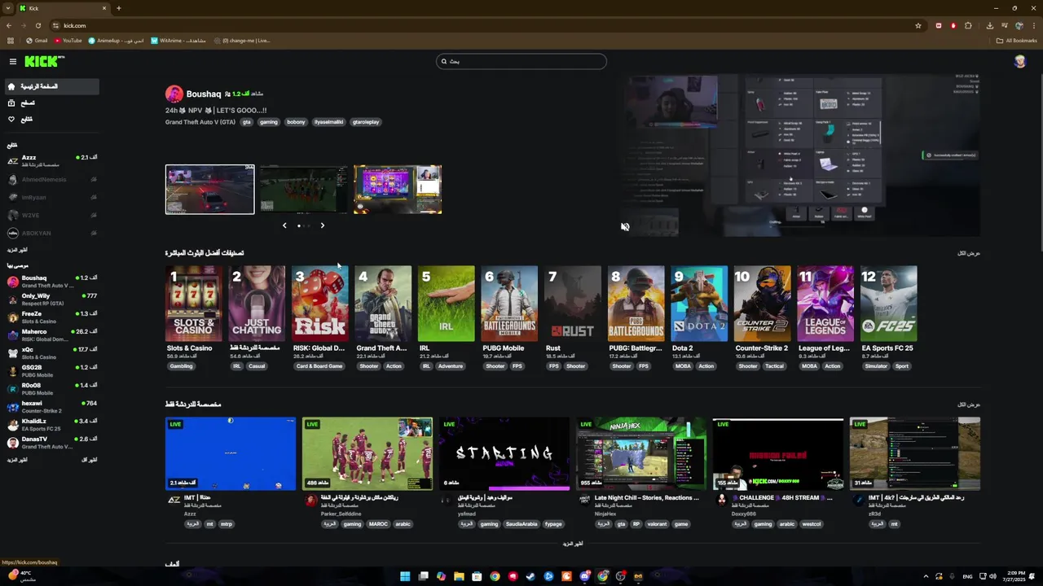Open League of Legends category card
The height and width of the screenshot is (586, 1043).
click(826, 304)
